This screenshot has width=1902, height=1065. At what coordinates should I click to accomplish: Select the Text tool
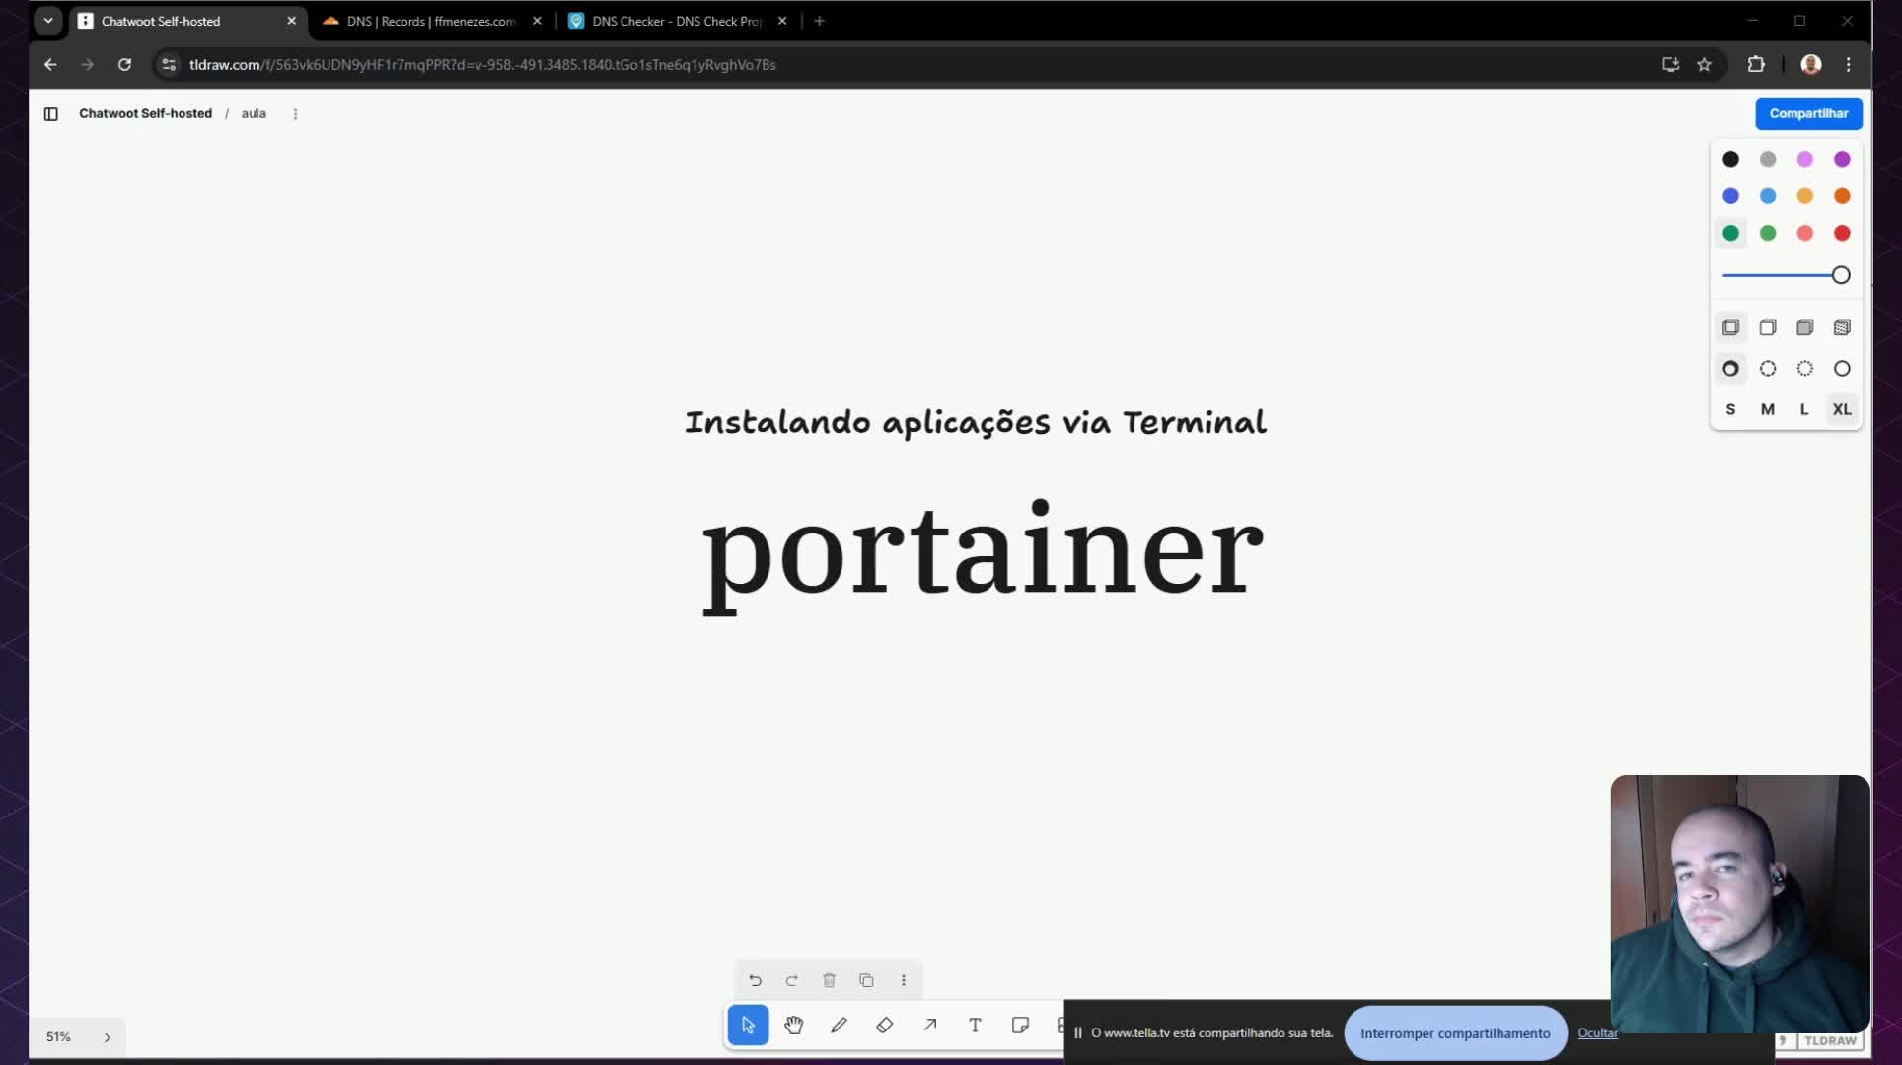(x=974, y=1025)
